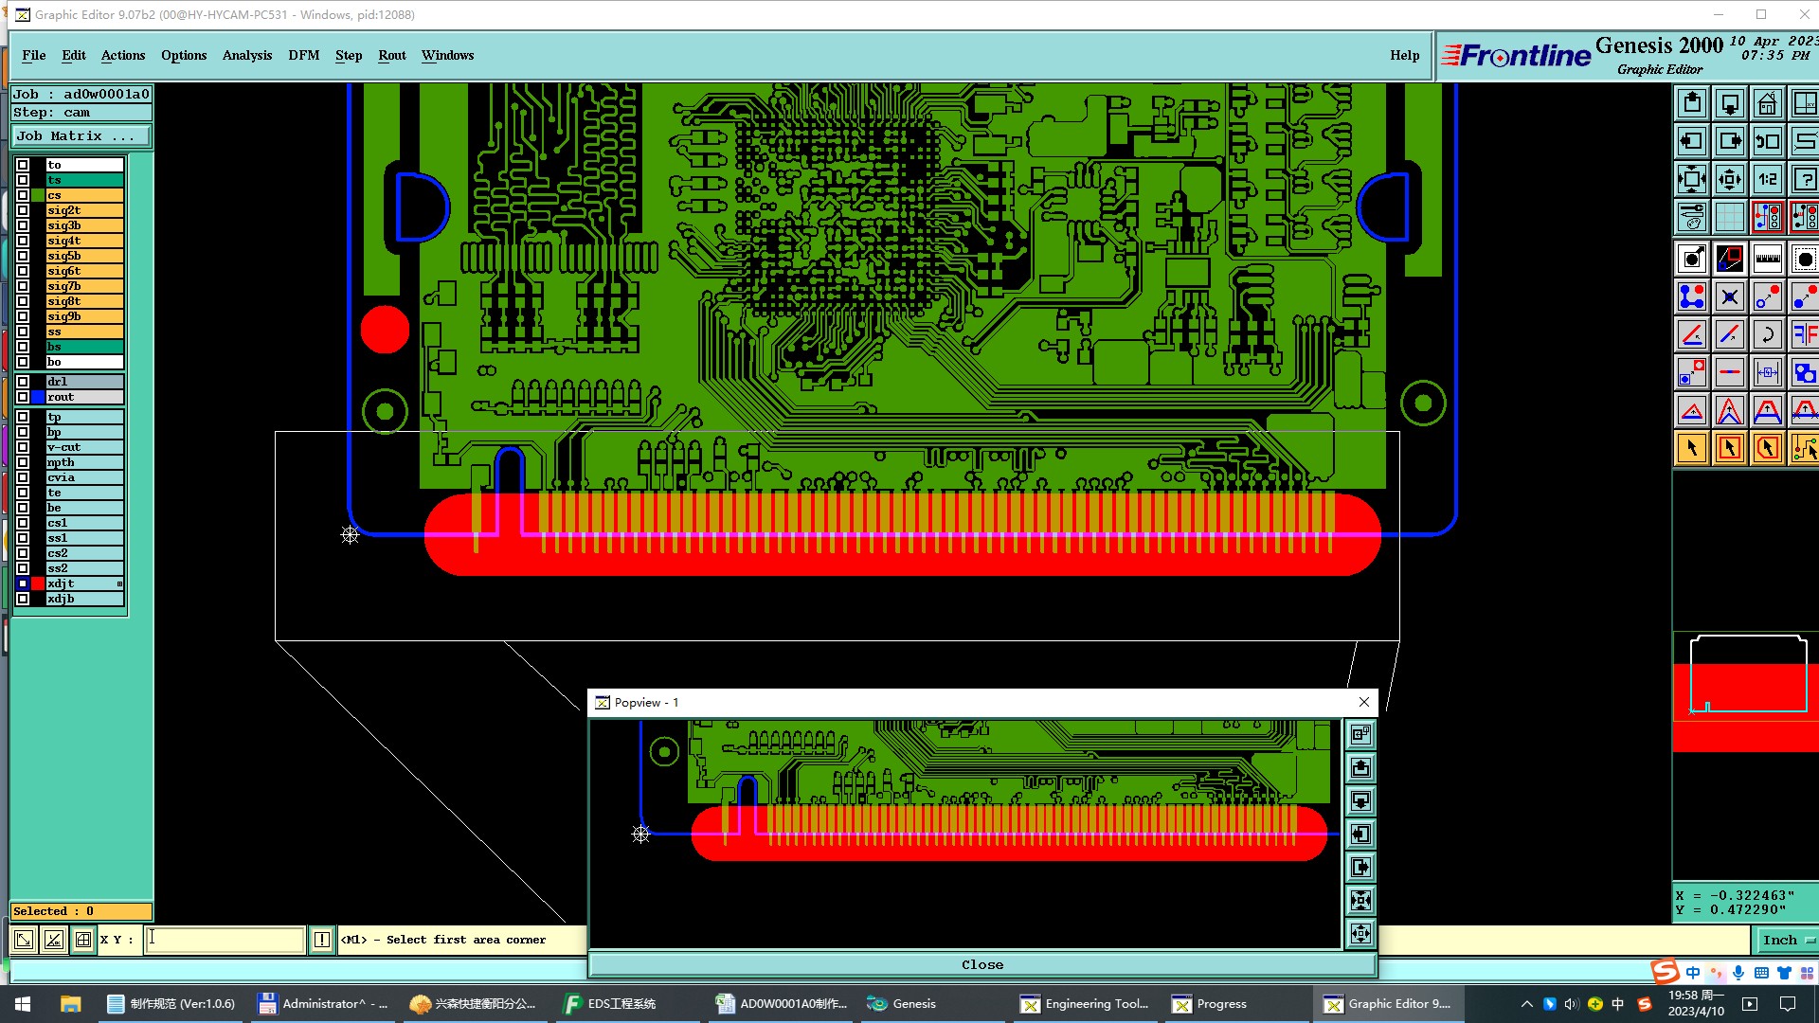Toggle display checkbox for xdjt layer

[x=23, y=583]
